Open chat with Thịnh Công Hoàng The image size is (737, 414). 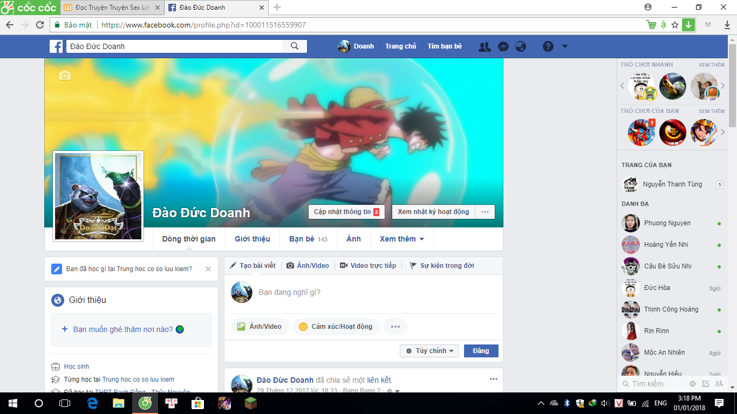tap(672, 309)
